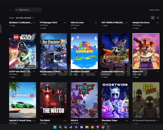163x130 pixels.
Task: Show more options for Deceive Inc
Action: [x=157, y=71]
